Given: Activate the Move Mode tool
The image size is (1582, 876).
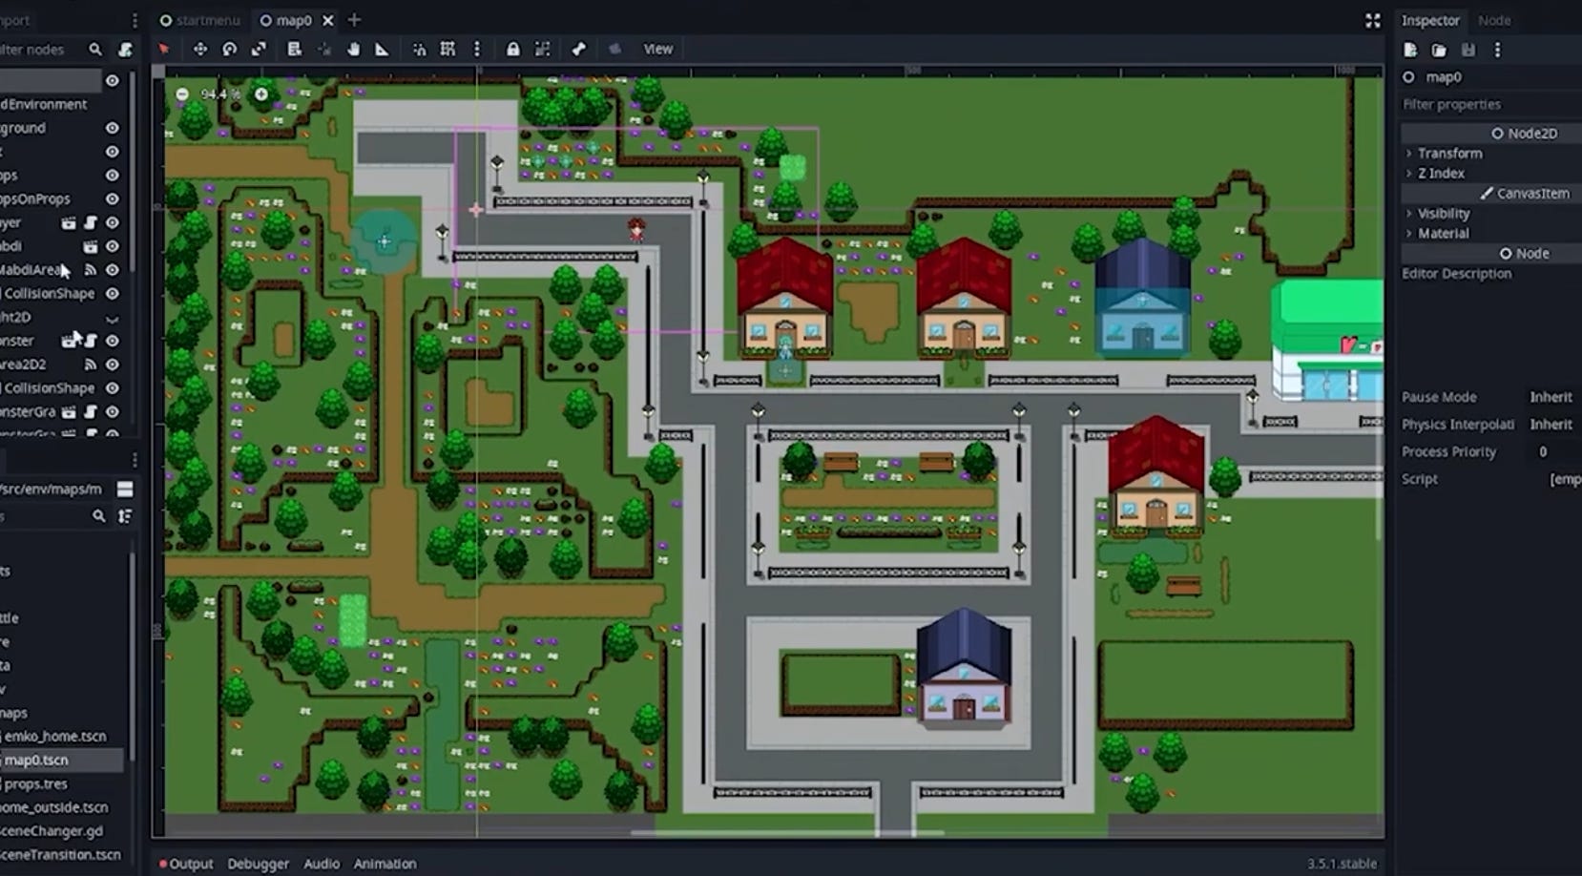Looking at the screenshot, I should [x=199, y=49].
